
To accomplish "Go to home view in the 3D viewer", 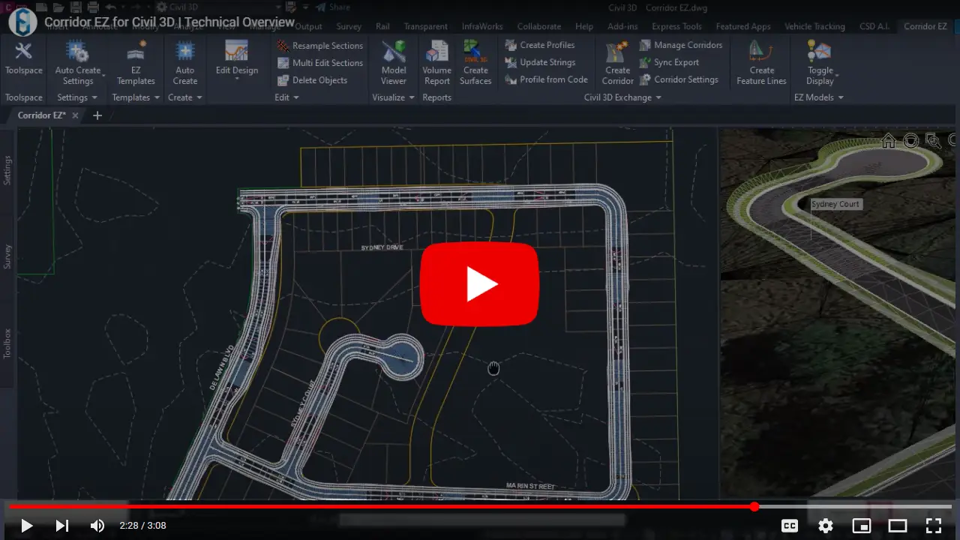I will coord(889,140).
